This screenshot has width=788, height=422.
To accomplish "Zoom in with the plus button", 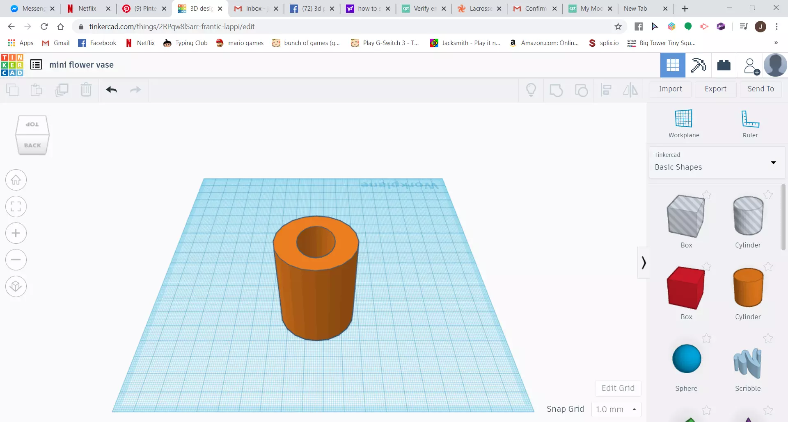I will coord(16,233).
